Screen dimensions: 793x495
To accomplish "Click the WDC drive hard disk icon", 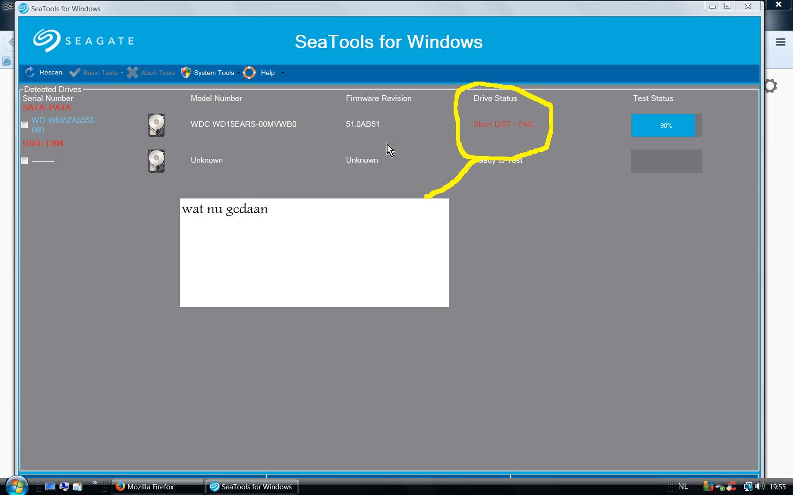I will [x=156, y=125].
